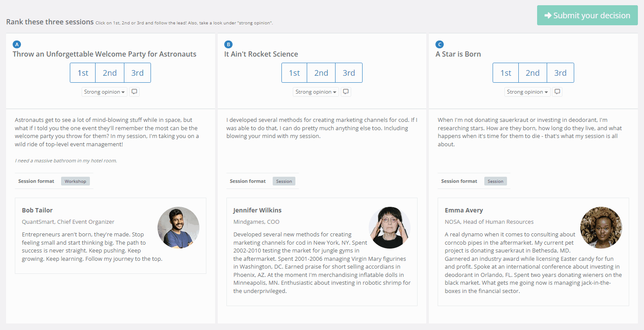Click Jennifer Wilkins' profile photo
Viewport: 644px width, 330px height.
(390, 228)
